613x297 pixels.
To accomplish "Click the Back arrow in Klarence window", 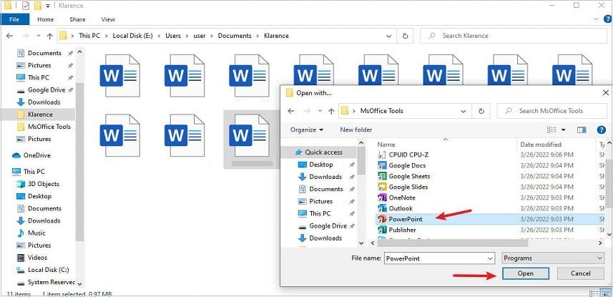I will (10, 36).
